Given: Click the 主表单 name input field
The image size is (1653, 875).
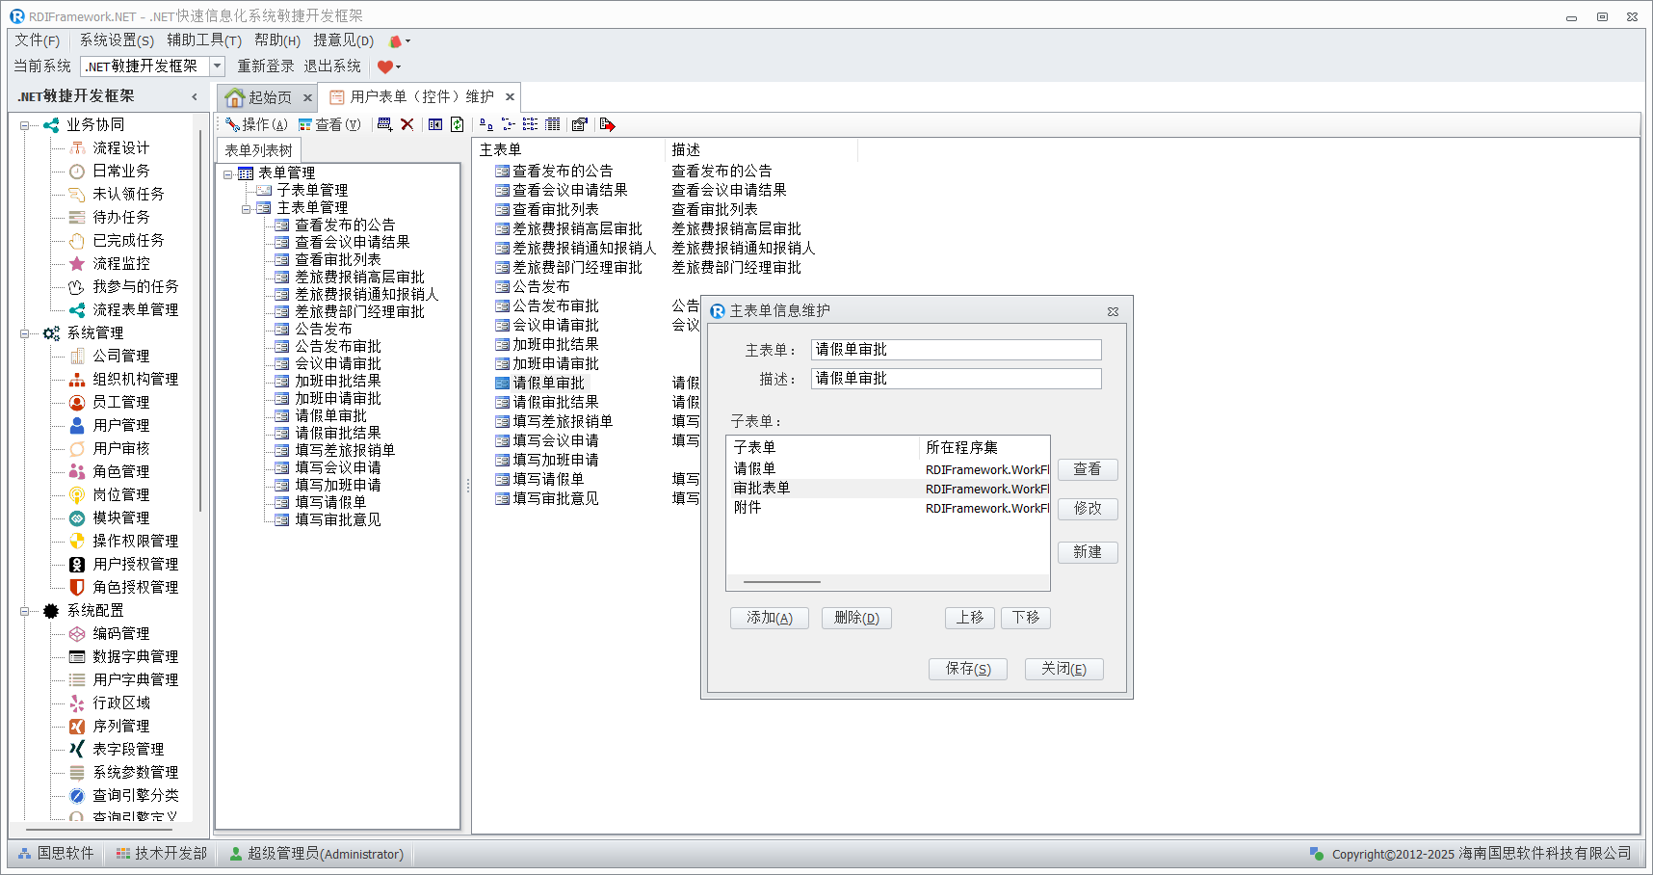Looking at the screenshot, I should (956, 350).
